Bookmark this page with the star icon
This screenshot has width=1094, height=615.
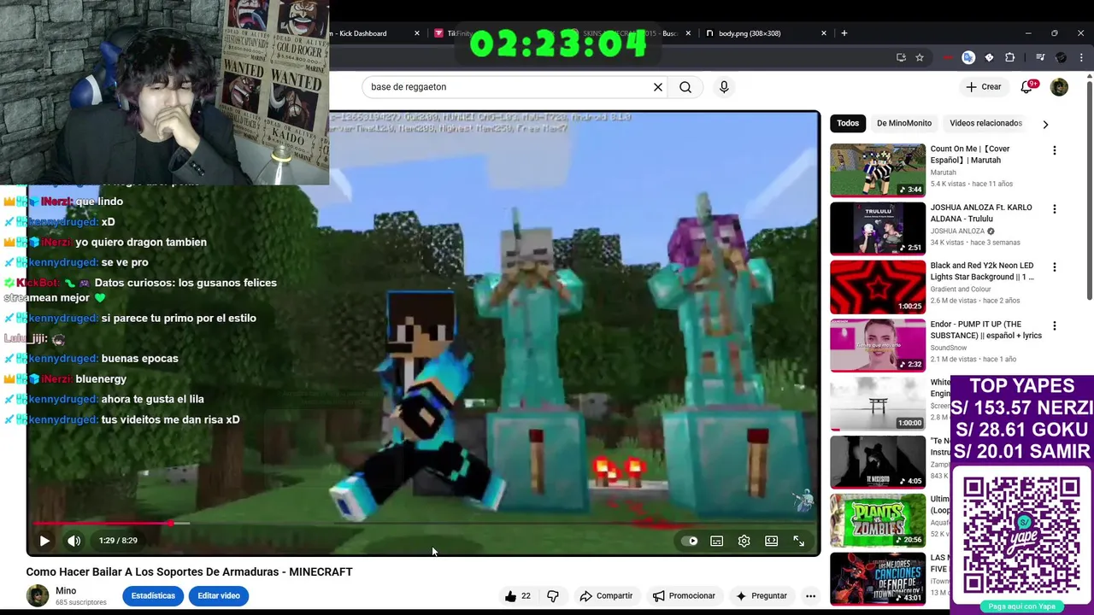920,57
